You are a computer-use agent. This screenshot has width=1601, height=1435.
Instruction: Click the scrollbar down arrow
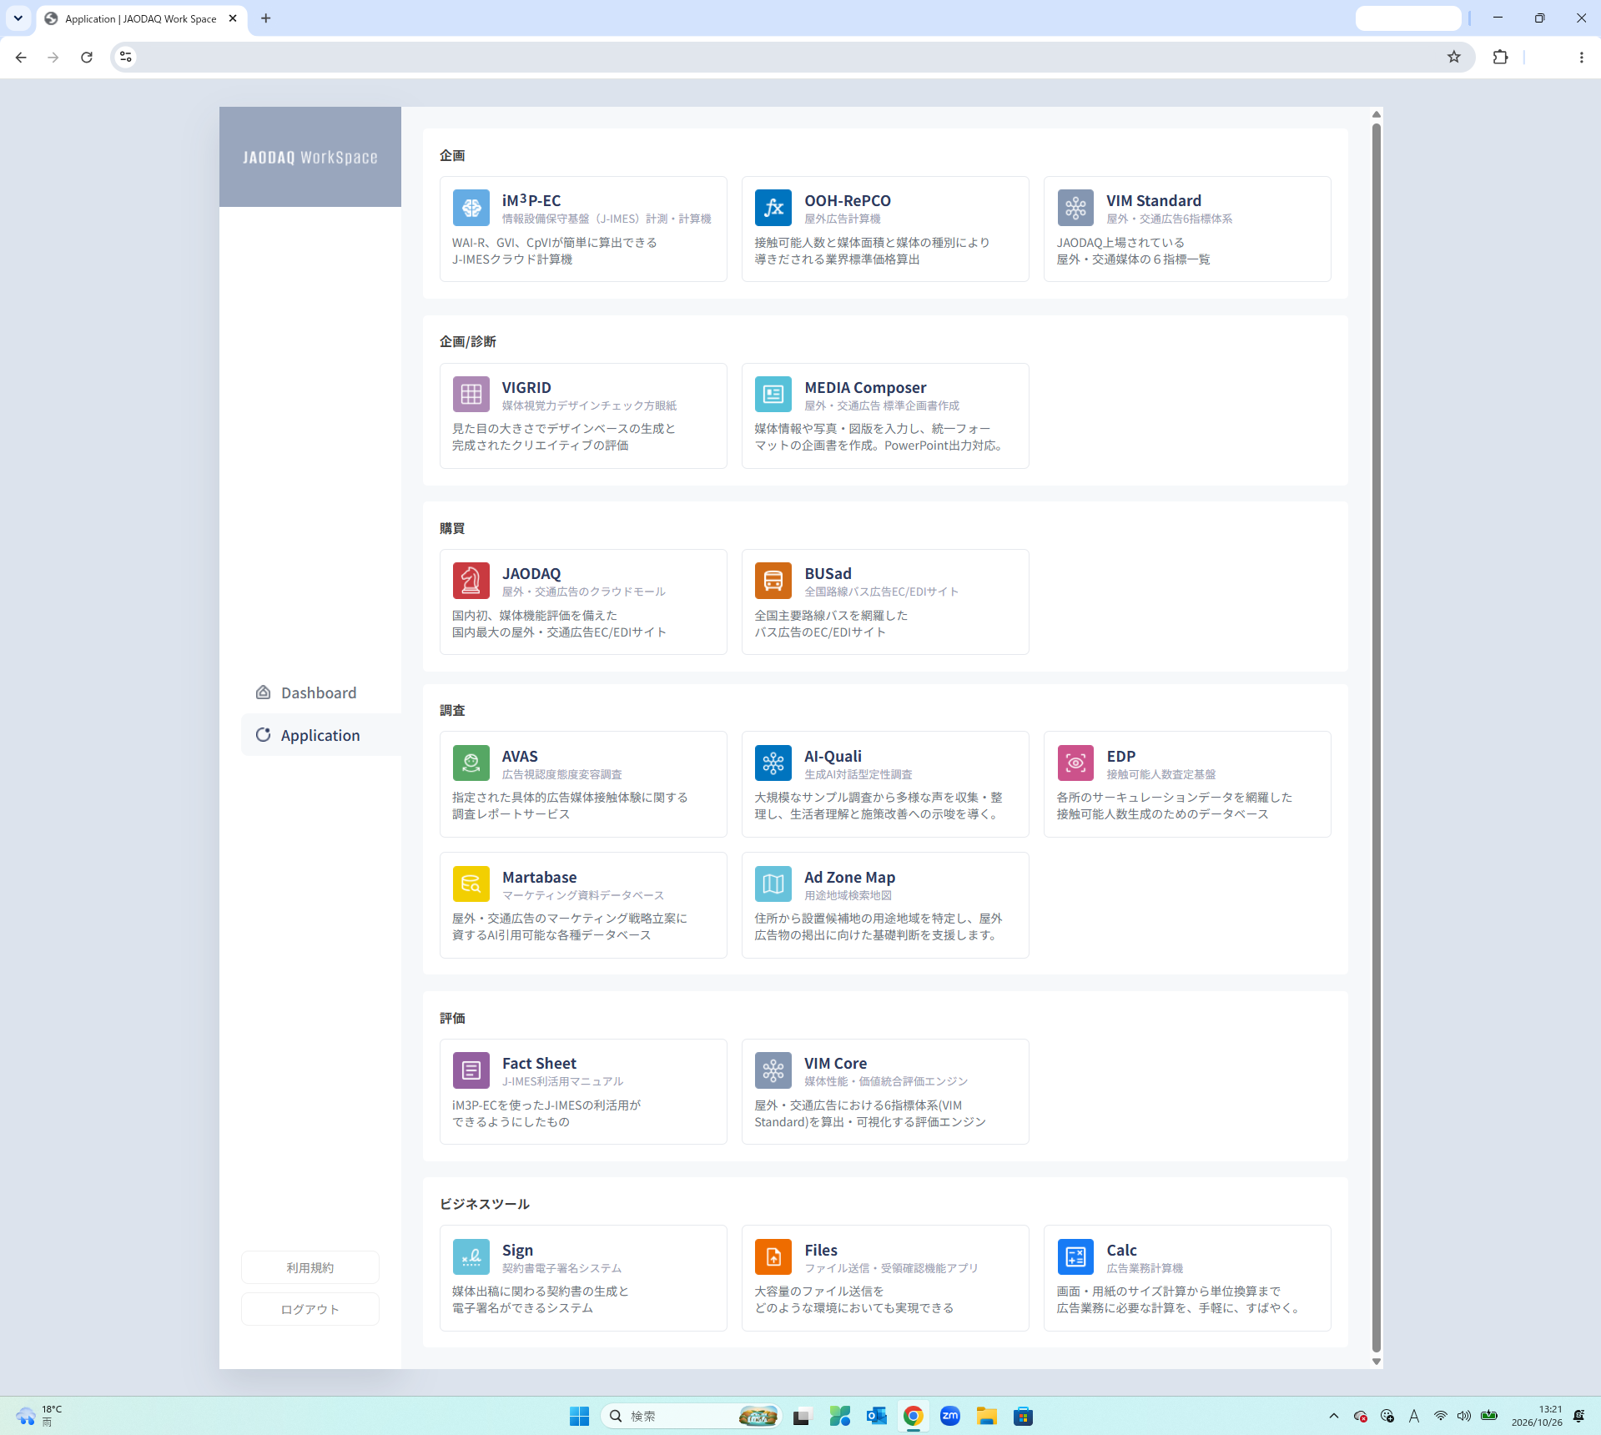pos(1377,1362)
